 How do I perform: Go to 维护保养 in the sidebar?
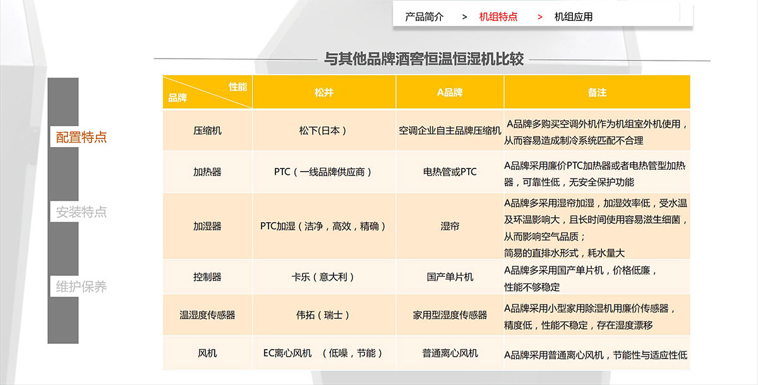tap(81, 287)
